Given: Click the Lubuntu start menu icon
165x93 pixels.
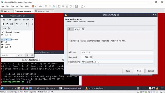Looking at the screenshot, I should tap(2, 88).
